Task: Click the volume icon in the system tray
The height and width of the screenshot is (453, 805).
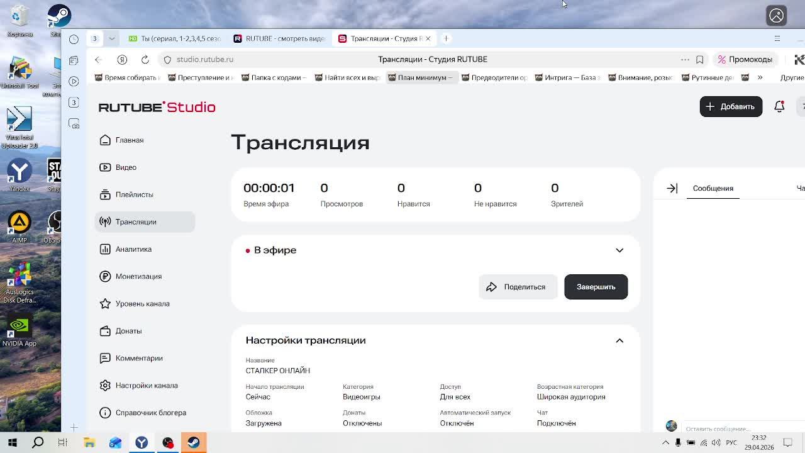Action: 716,443
